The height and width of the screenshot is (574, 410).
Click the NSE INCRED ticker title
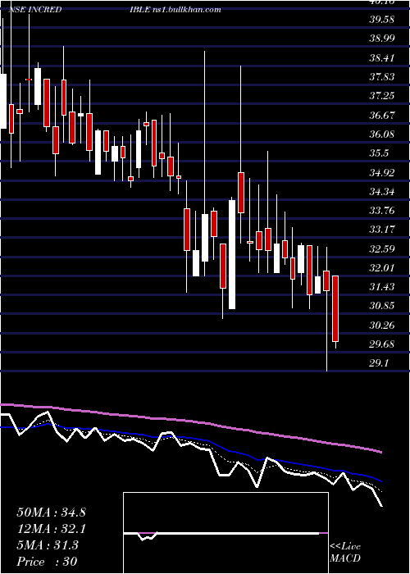[34, 9]
